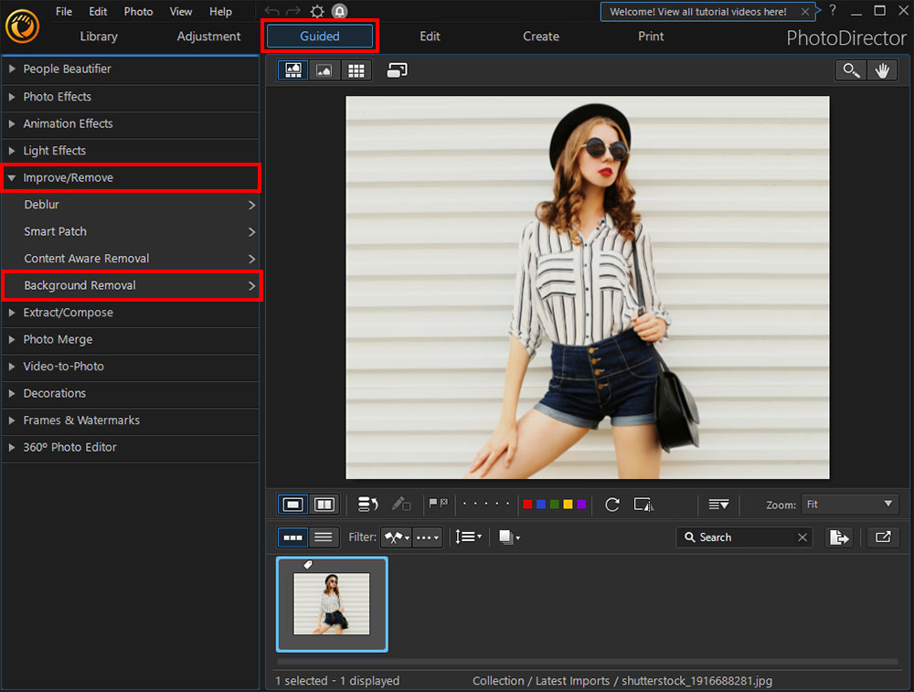The image size is (914, 692).
Task: Open the Adjustment tab
Action: (x=208, y=37)
